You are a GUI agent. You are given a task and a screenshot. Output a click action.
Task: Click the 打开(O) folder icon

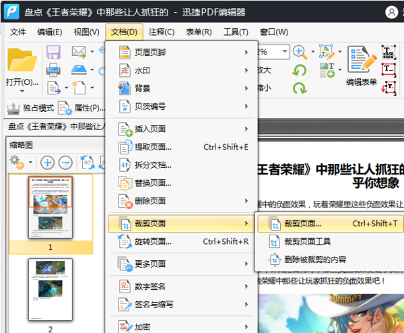pyautogui.click(x=22, y=60)
